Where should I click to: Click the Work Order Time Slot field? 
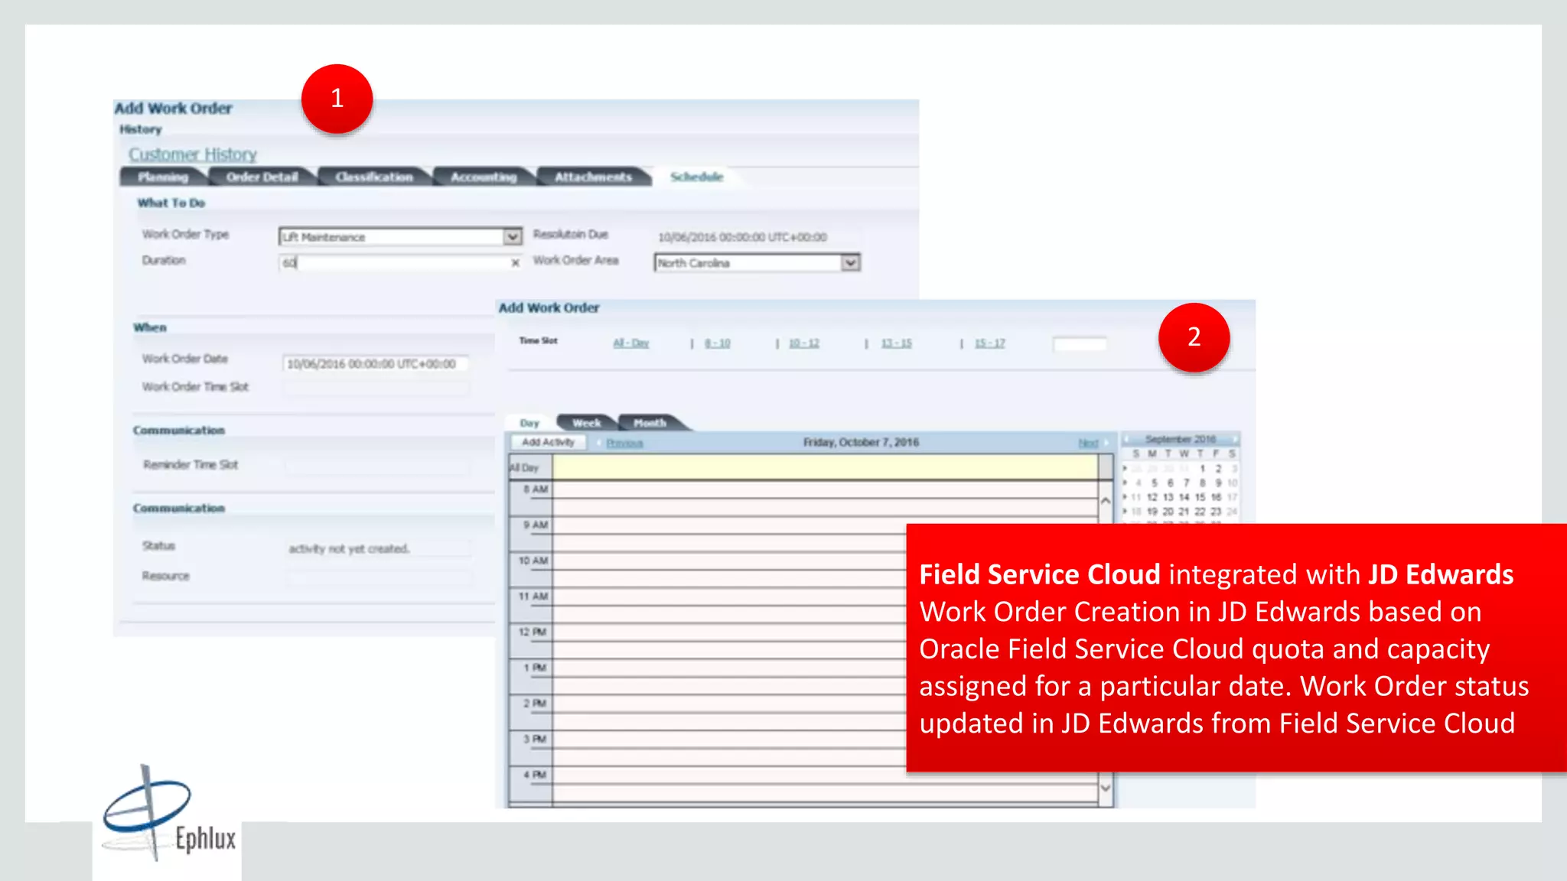tap(376, 388)
